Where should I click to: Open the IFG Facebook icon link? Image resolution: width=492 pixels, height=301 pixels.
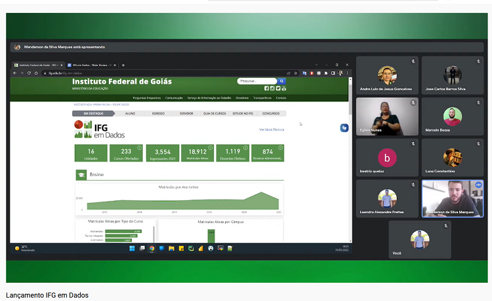coord(267,88)
